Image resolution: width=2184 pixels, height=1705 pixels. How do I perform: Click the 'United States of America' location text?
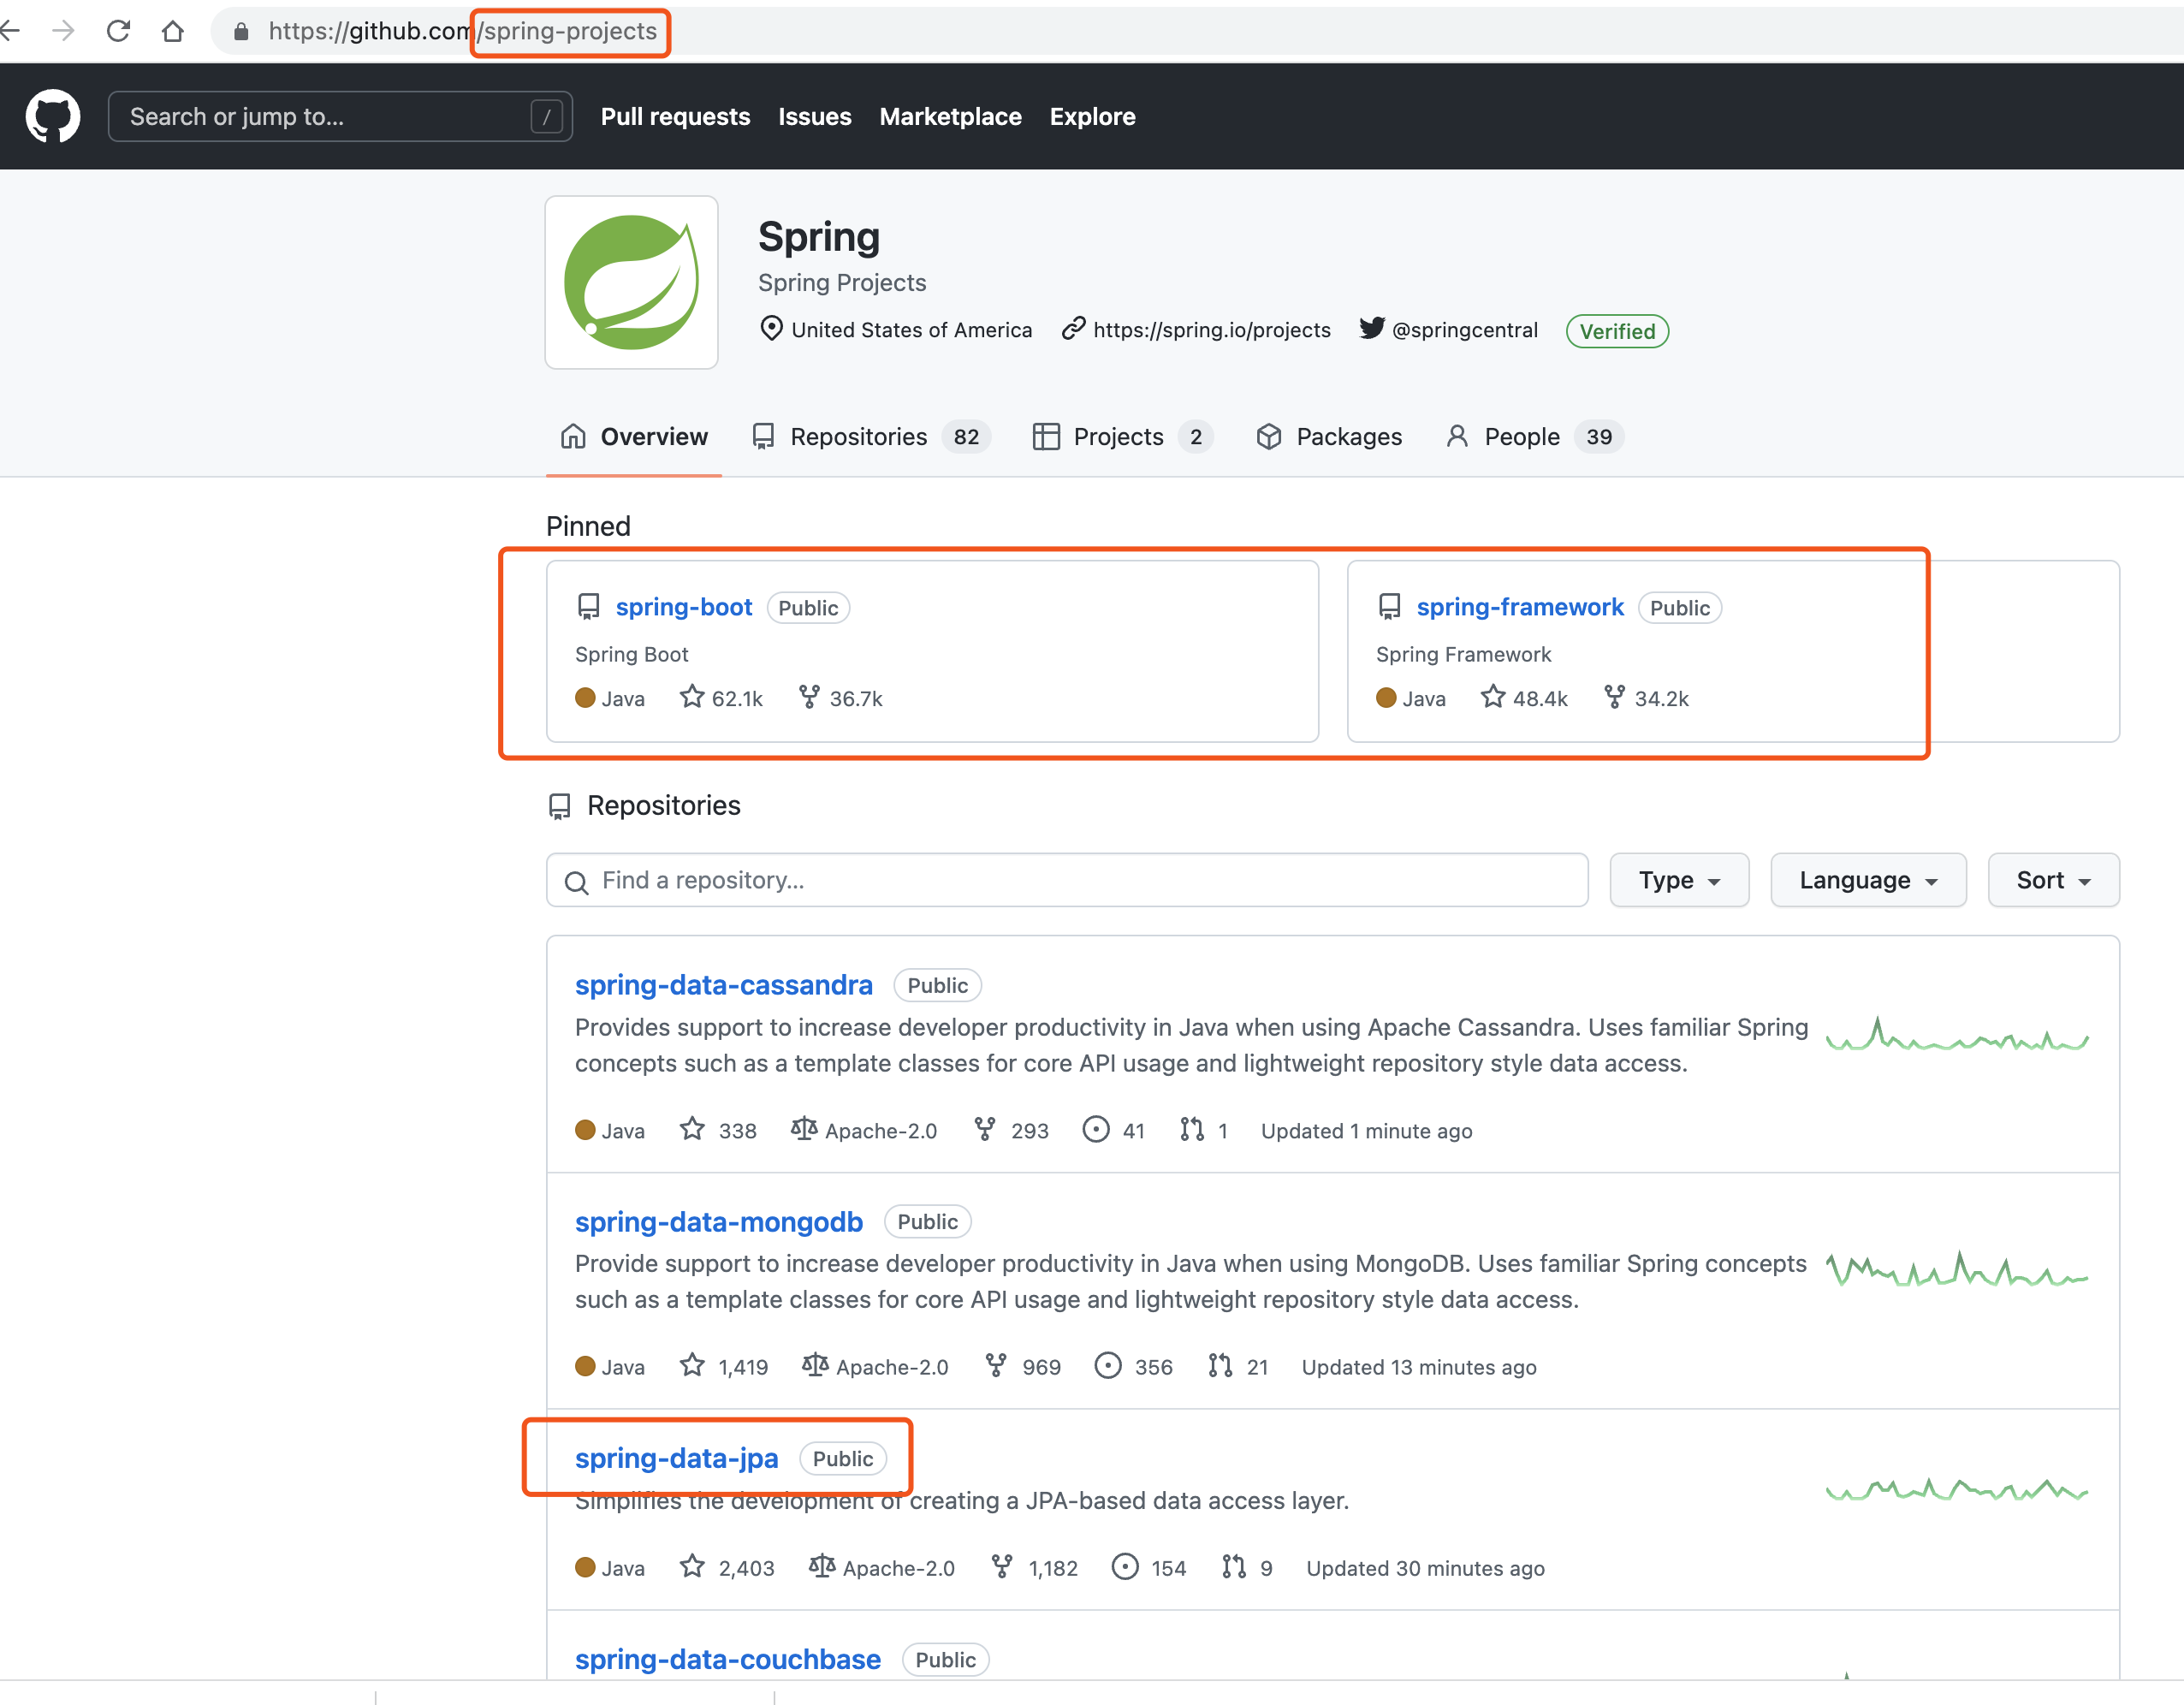pyautogui.click(x=912, y=330)
